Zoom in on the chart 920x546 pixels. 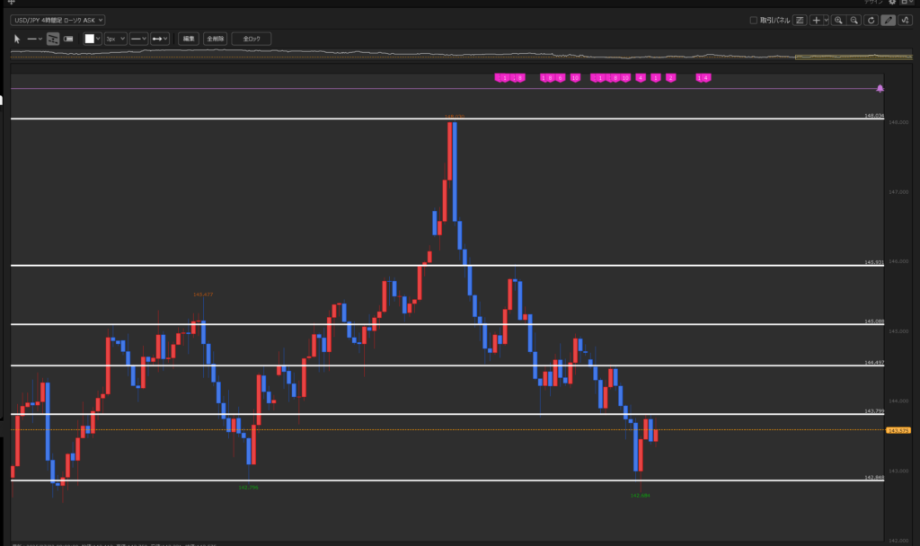[838, 20]
